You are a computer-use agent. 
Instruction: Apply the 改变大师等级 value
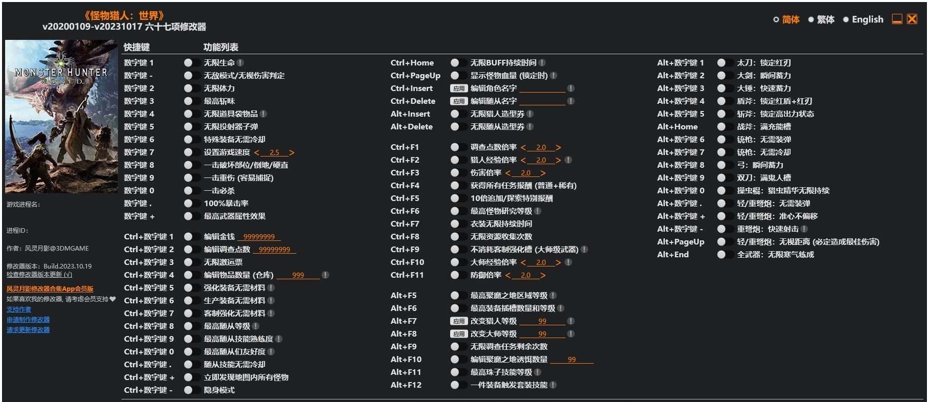[459, 334]
